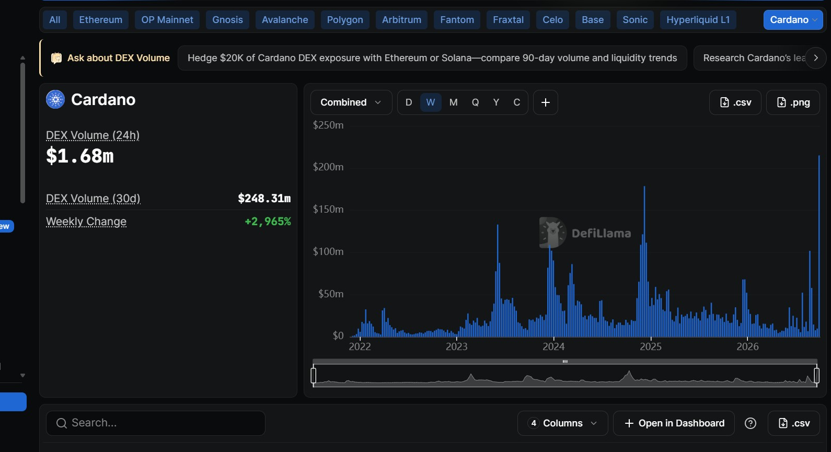Switch to the Ethereum tab
The width and height of the screenshot is (831, 452).
[x=101, y=20]
